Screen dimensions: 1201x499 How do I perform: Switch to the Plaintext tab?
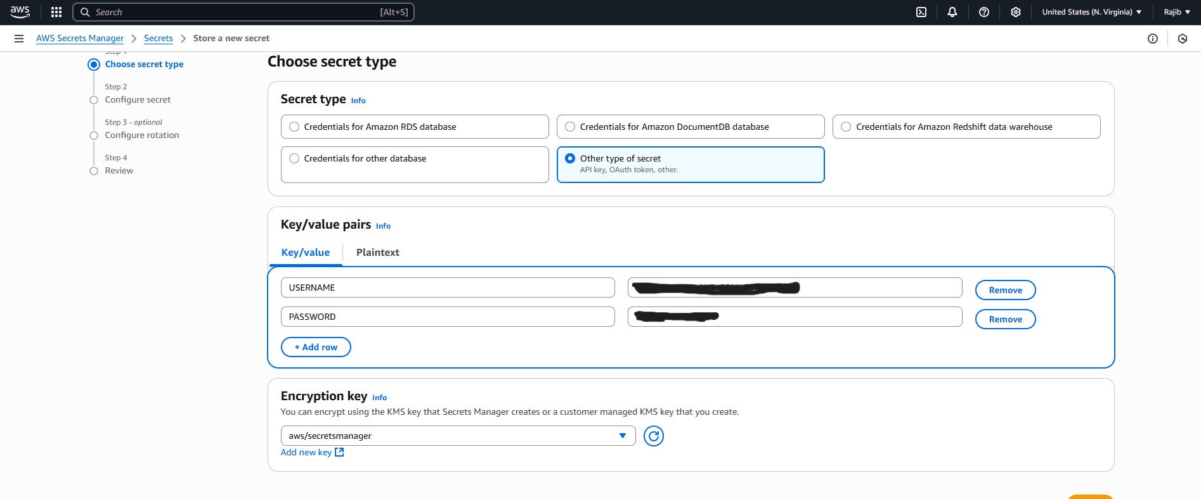tap(377, 252)
